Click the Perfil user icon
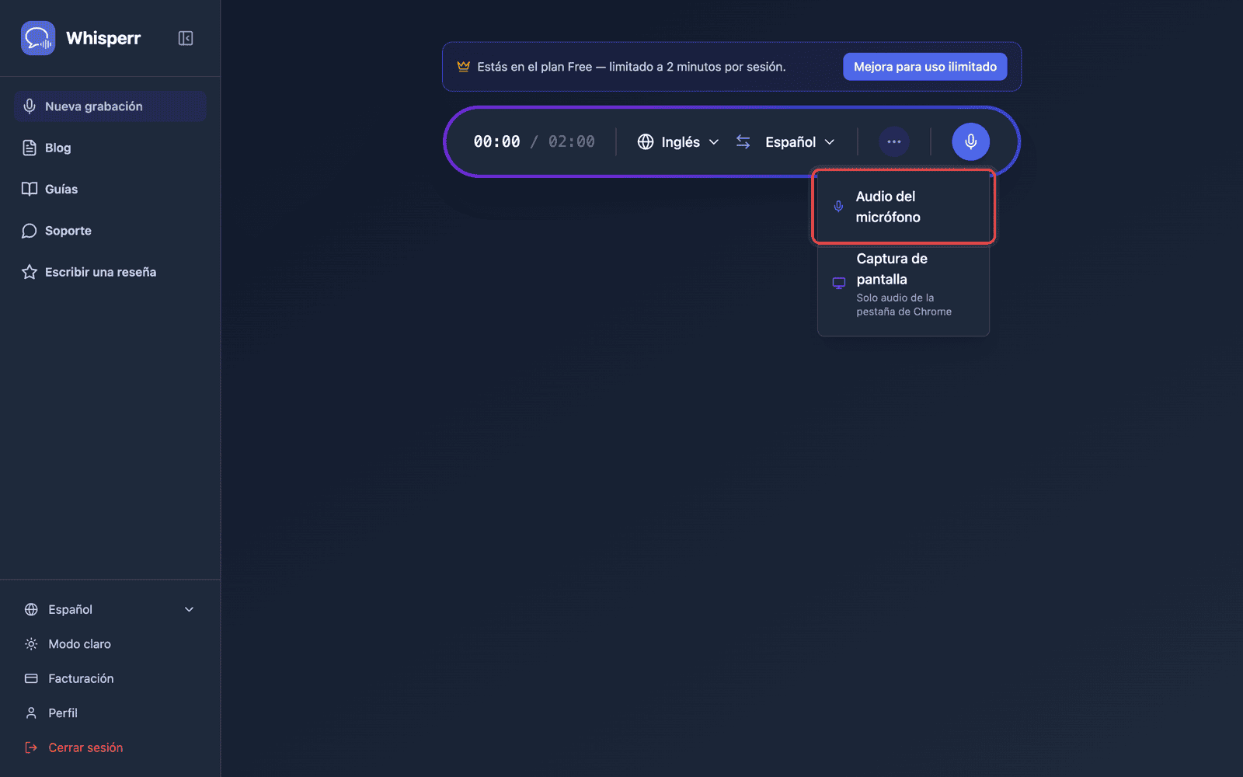This screenshot has height=777, width=1243. [31, 713]
